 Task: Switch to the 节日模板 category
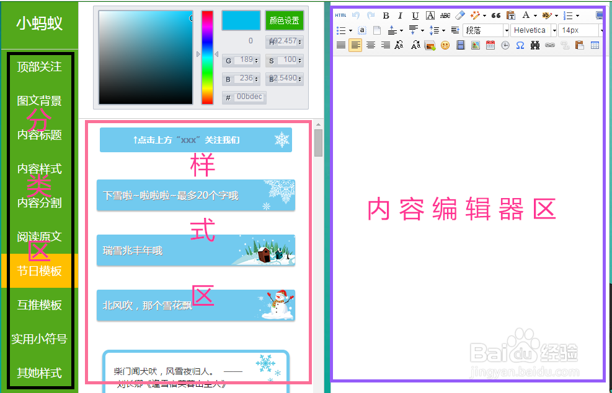38,270
